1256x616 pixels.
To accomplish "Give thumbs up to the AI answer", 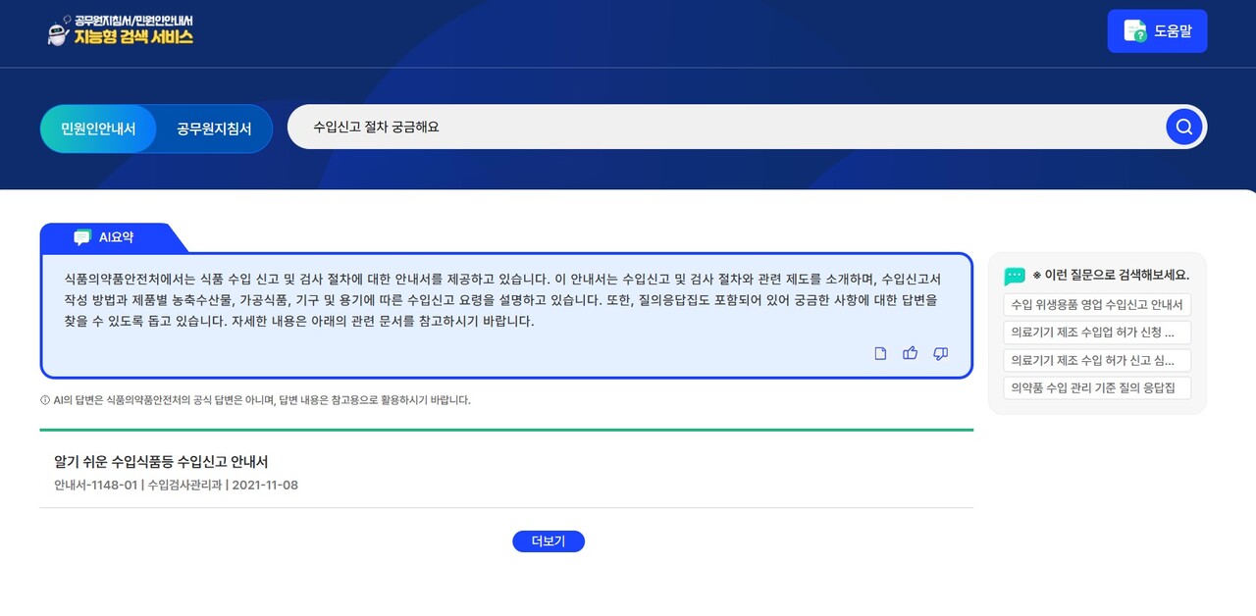I will pos(910,353).
